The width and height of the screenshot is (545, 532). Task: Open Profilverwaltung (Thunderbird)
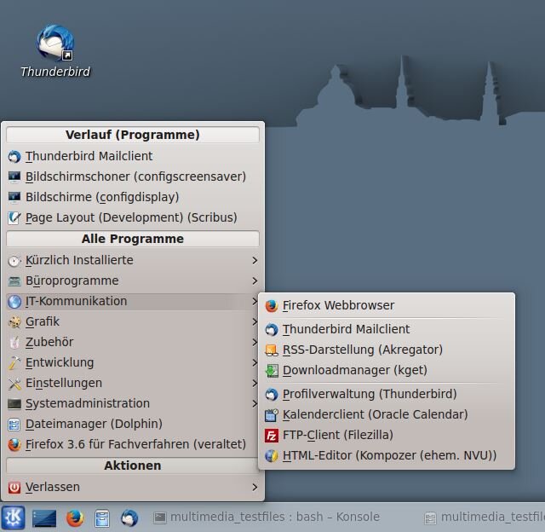click(387, 394)
